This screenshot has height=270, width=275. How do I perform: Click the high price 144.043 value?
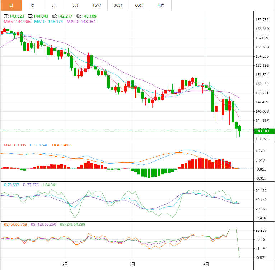click(41, 16)
